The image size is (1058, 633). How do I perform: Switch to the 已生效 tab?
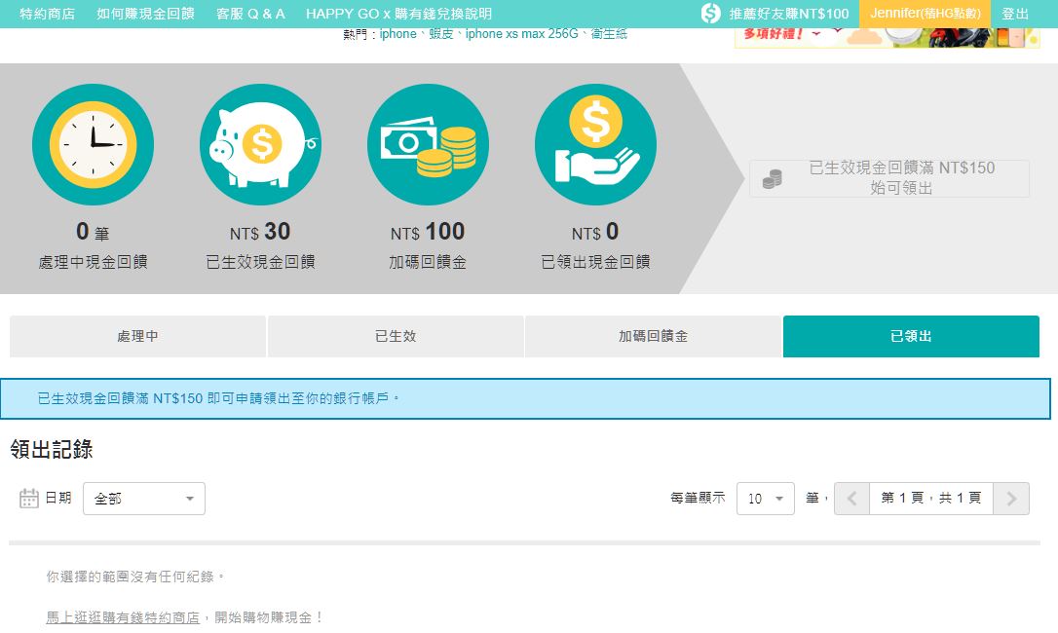pos(396,336)
